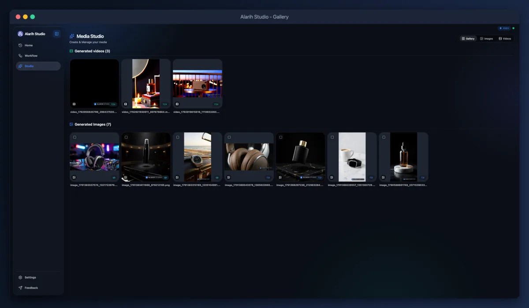529x308 pixels.
Task: Click the film icon beside Generated videos
Action: pos(71,51)
